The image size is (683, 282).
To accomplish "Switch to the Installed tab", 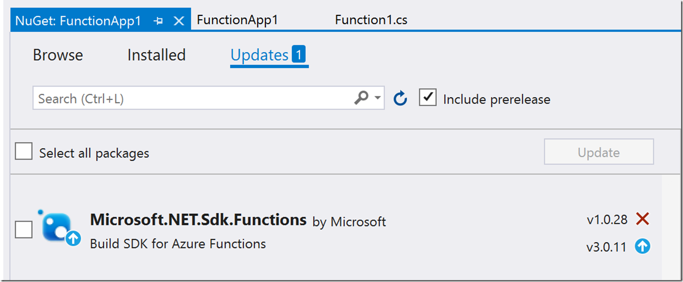I will [156, 55].
